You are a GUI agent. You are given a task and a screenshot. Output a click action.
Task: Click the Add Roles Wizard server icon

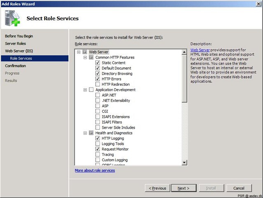tap(12, 18)
